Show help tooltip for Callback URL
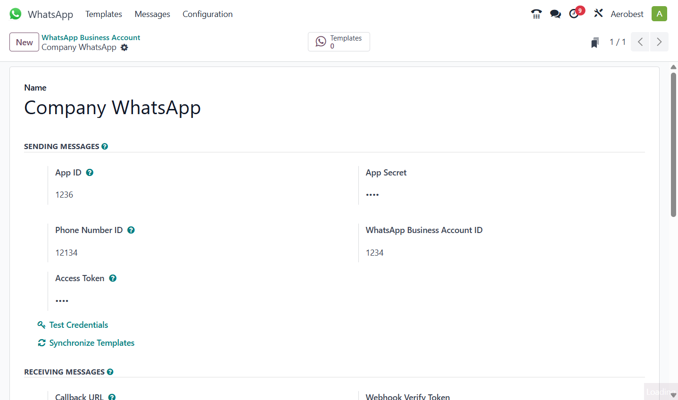Image resolution: width=678 pixels, height=400 pixels. (x=112, y=397)
